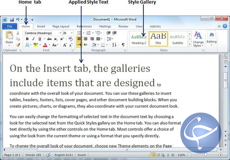This screenshot has width=230, height=160.
Task: Expand the Change Case Aa menu
Action: (x=55, y=45)
